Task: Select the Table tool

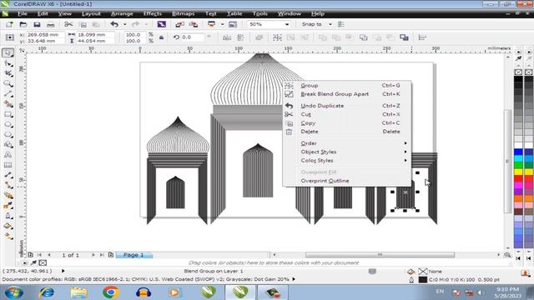Action: (x=8, y=165)
